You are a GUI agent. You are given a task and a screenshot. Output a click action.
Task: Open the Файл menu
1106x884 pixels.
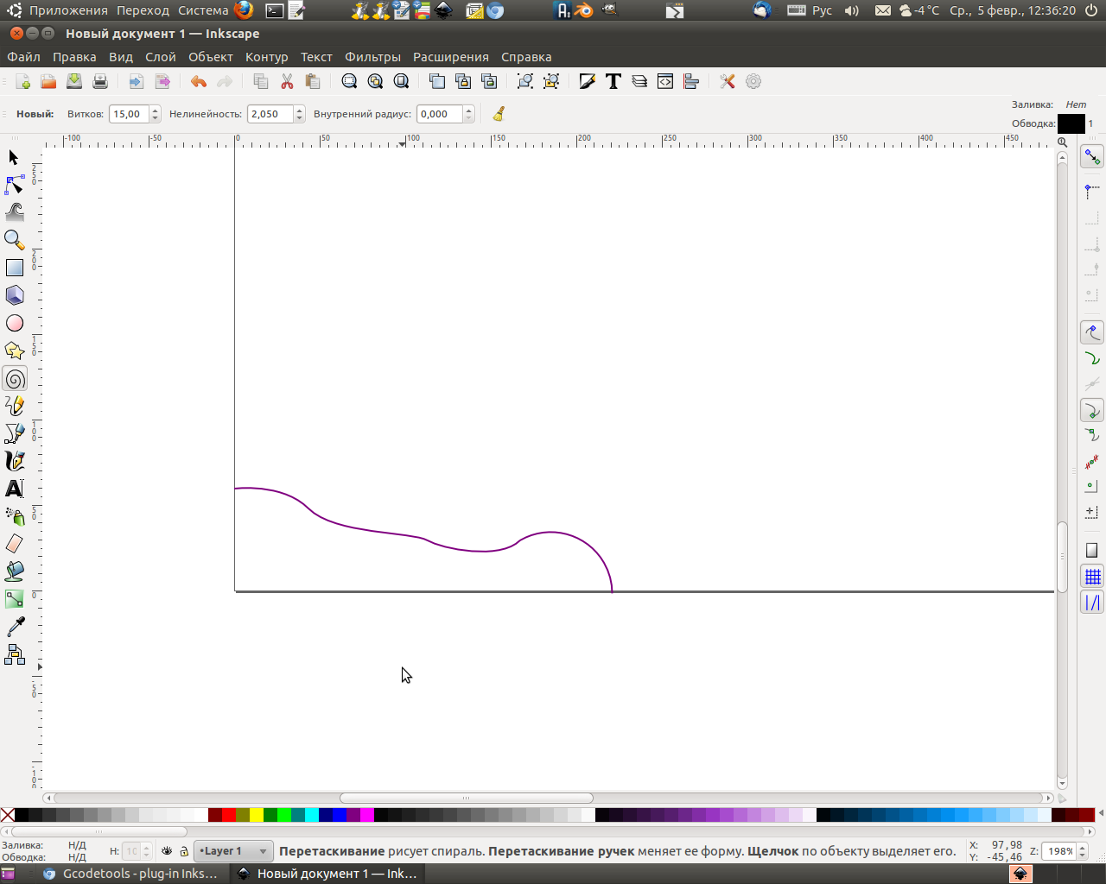(x=24, y=57)
